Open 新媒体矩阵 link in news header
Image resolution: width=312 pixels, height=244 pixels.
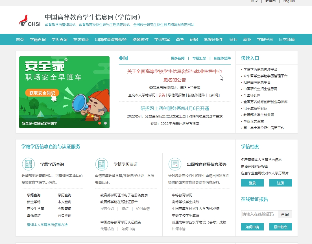222,58
